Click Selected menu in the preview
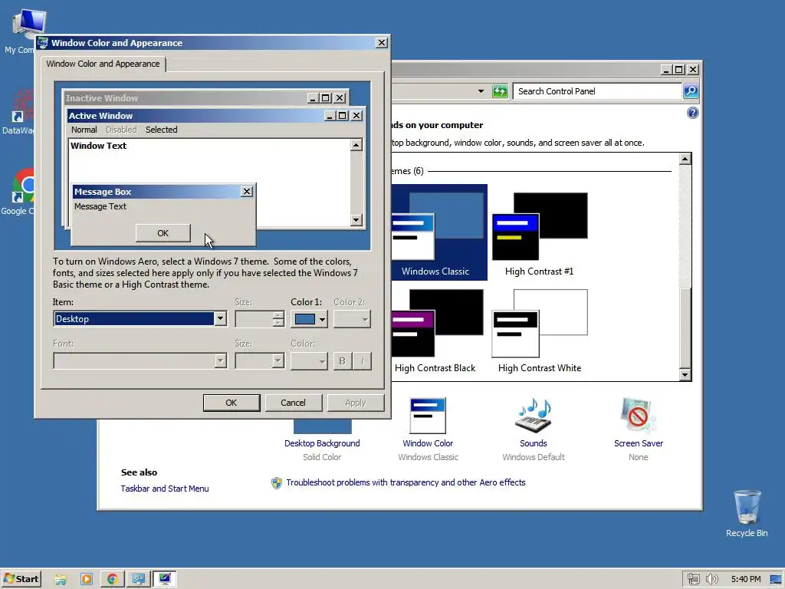Screen dimensions: 785x589 (161, 130)
